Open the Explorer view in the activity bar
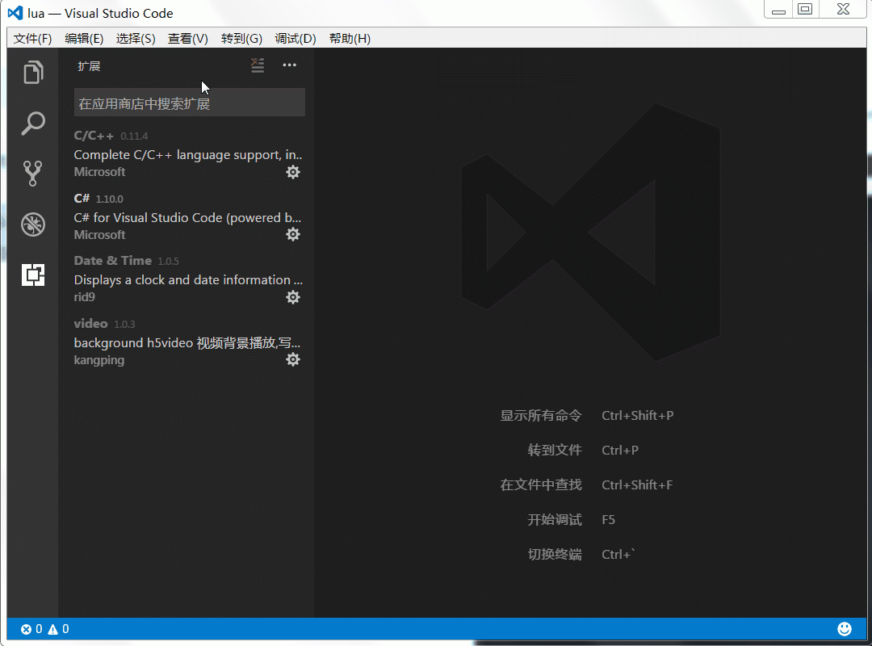The height and width of the screenshot is (646, 872). point(32,72)
